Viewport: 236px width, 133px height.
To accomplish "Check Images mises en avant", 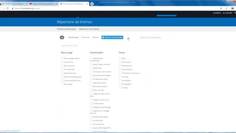I will point(91,100).
